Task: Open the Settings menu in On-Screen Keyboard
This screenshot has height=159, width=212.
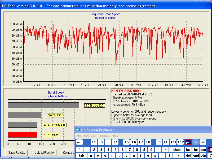Action: click(104, 136)
